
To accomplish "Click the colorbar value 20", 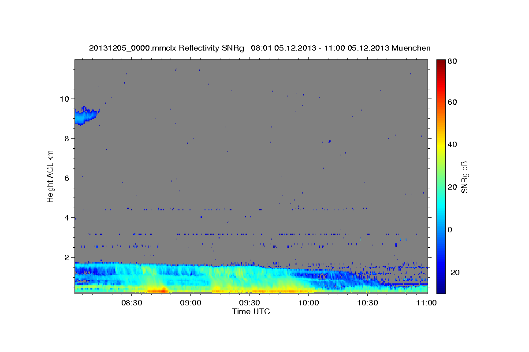I will (452, 187).
